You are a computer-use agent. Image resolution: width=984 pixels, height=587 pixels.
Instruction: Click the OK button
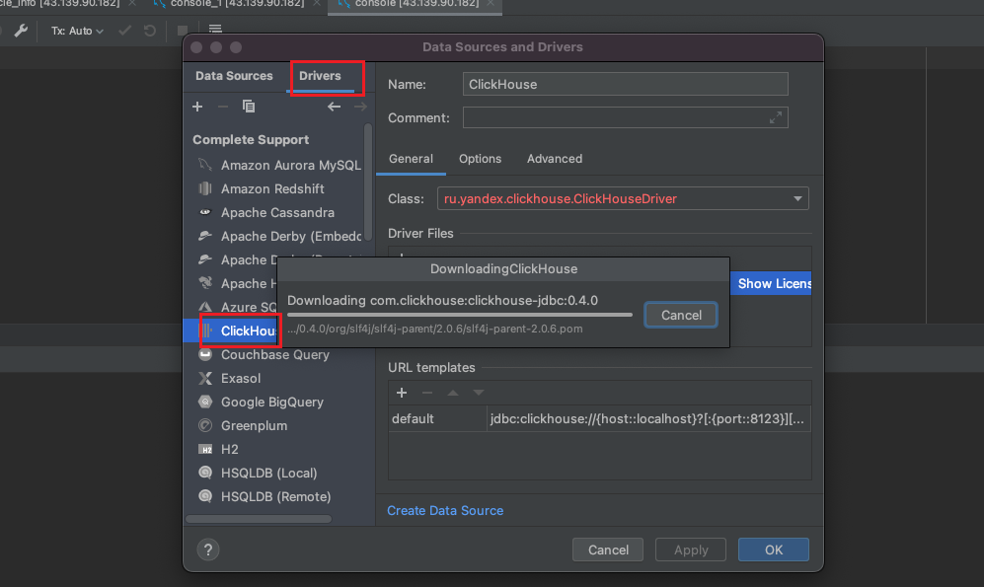tap(773, 550)
